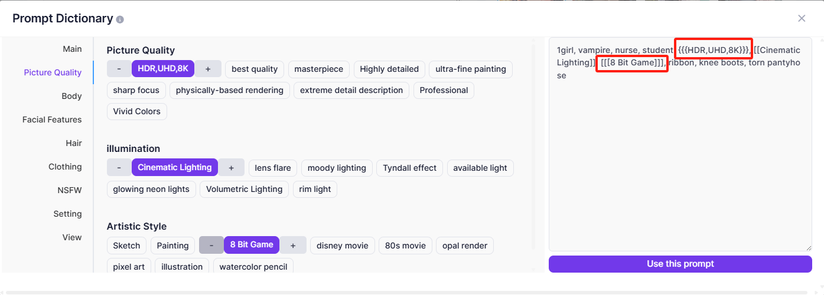Image resolution: width=824 pixels, height=295 pixels.
Task: Click the info icon beside Prompt Dictionary
Action: point(120,19)
